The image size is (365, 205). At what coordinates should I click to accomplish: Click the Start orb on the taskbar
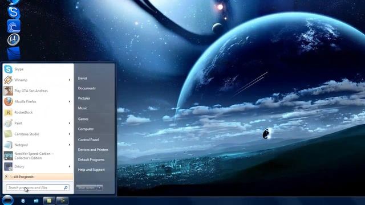click(x=7, y=200)
